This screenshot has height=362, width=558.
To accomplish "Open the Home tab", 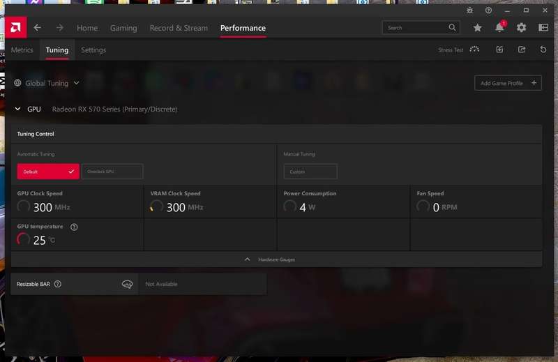I will coord(87,28).
